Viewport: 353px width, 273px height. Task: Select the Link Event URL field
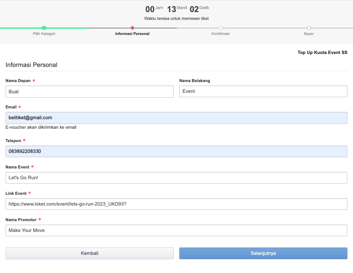[176, 204]
